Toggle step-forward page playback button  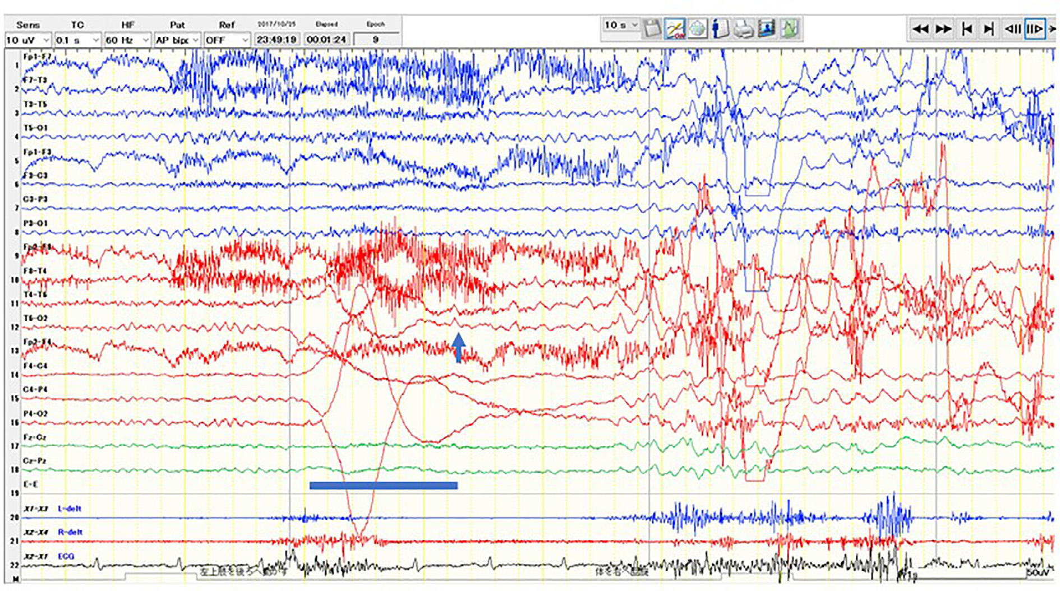pyautogui.click(x=1035, y=29)
